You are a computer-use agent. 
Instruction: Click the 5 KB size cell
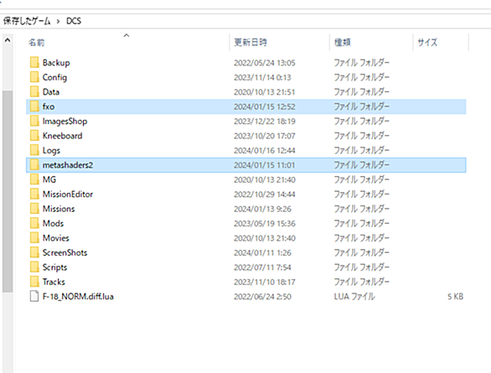[x=455, y=296]
